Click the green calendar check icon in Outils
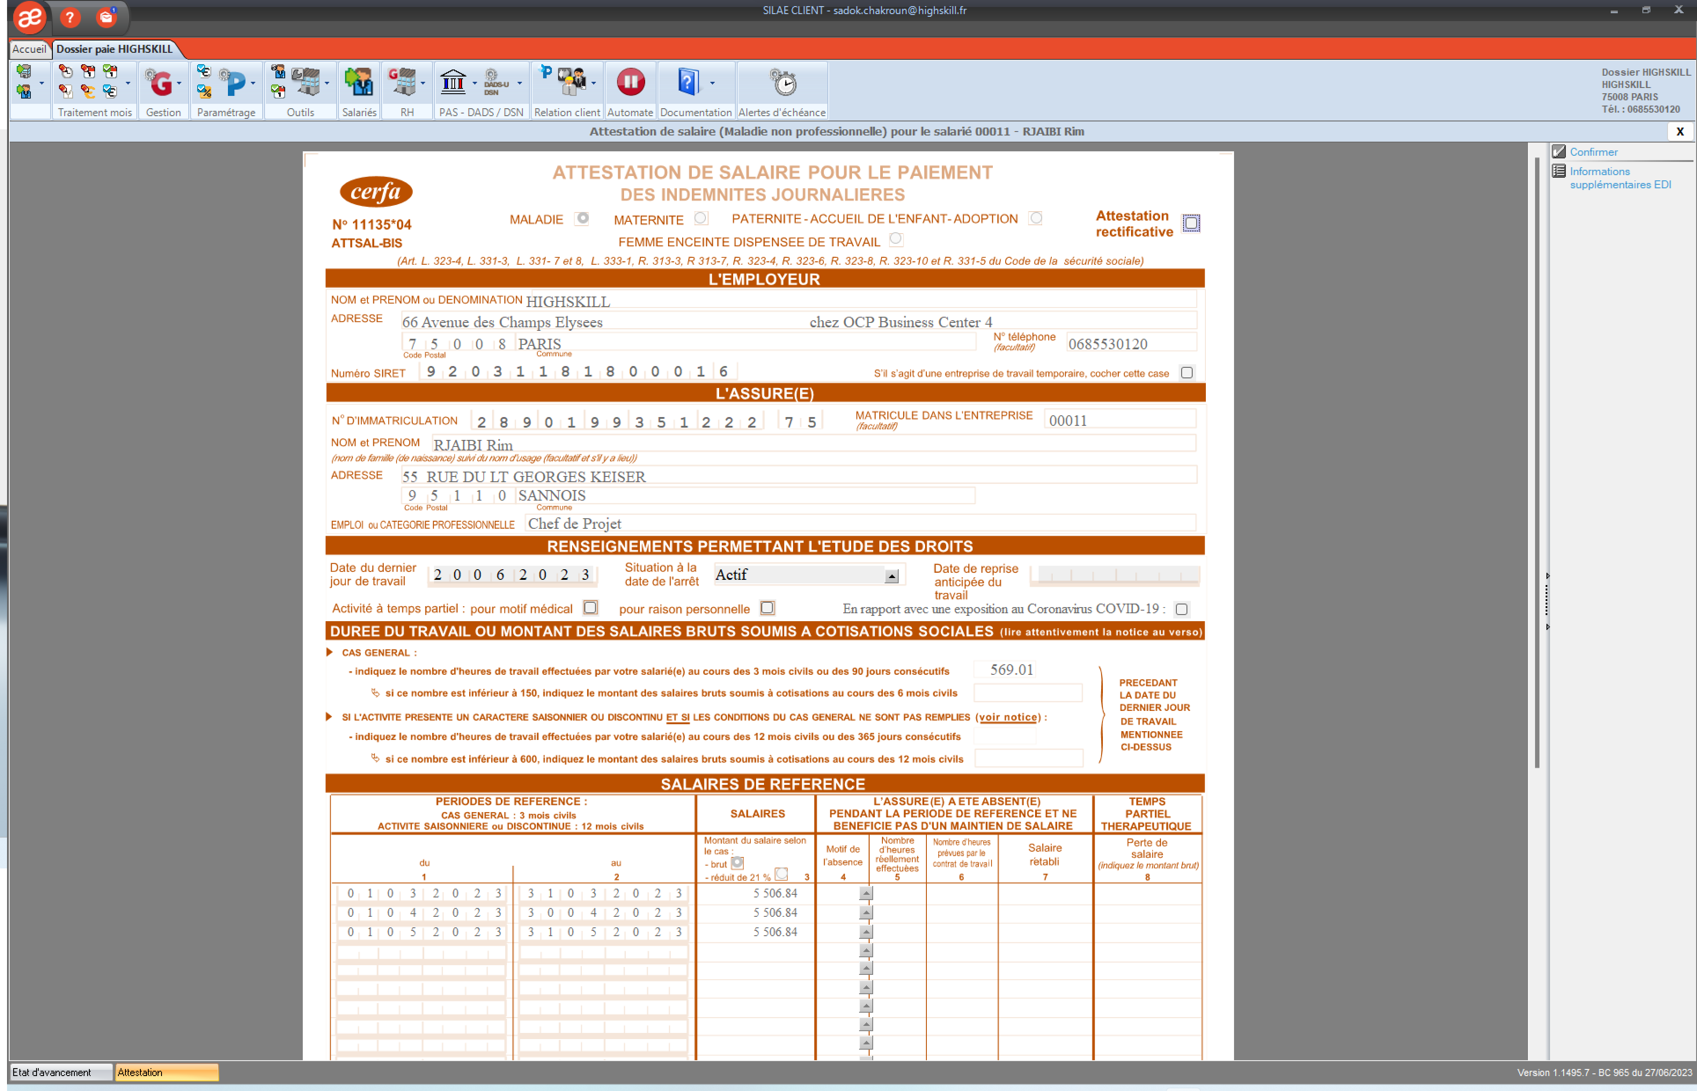The image size is (1697, 1091). pos(279,92)
